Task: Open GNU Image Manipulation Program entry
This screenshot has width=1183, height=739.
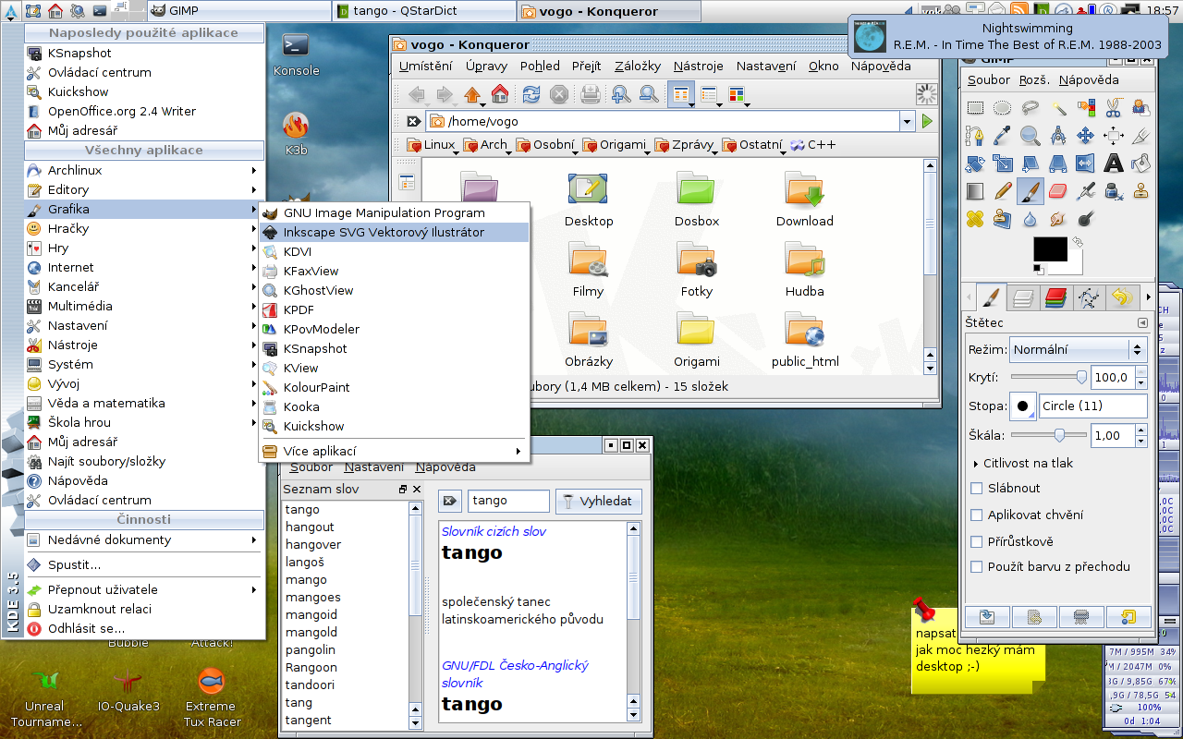Action: (x=394, y=212)
